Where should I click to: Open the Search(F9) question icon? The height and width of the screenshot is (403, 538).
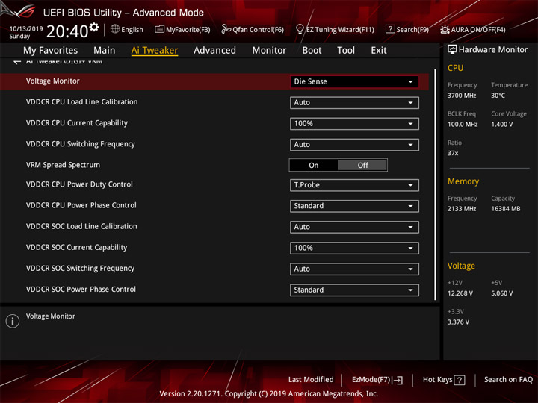tap(390, 29)
